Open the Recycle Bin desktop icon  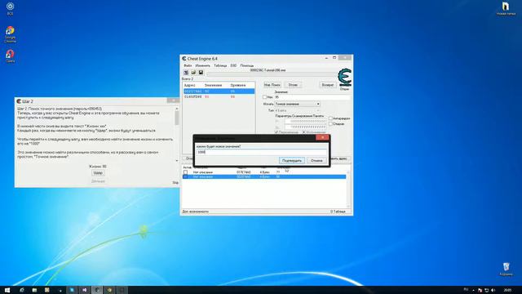point(506,269)
